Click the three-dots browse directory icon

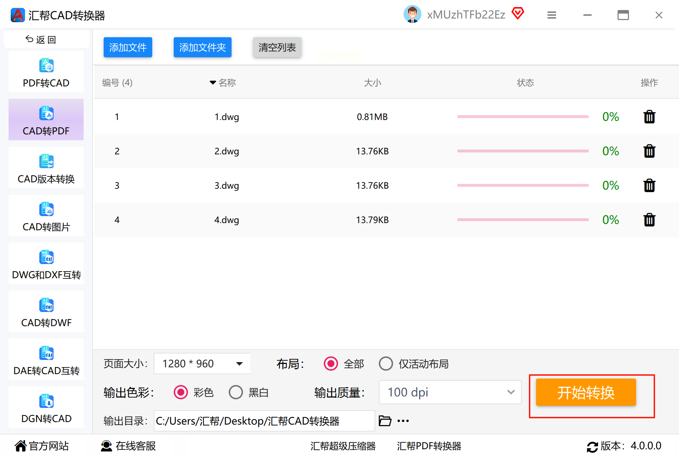point(403,421)
